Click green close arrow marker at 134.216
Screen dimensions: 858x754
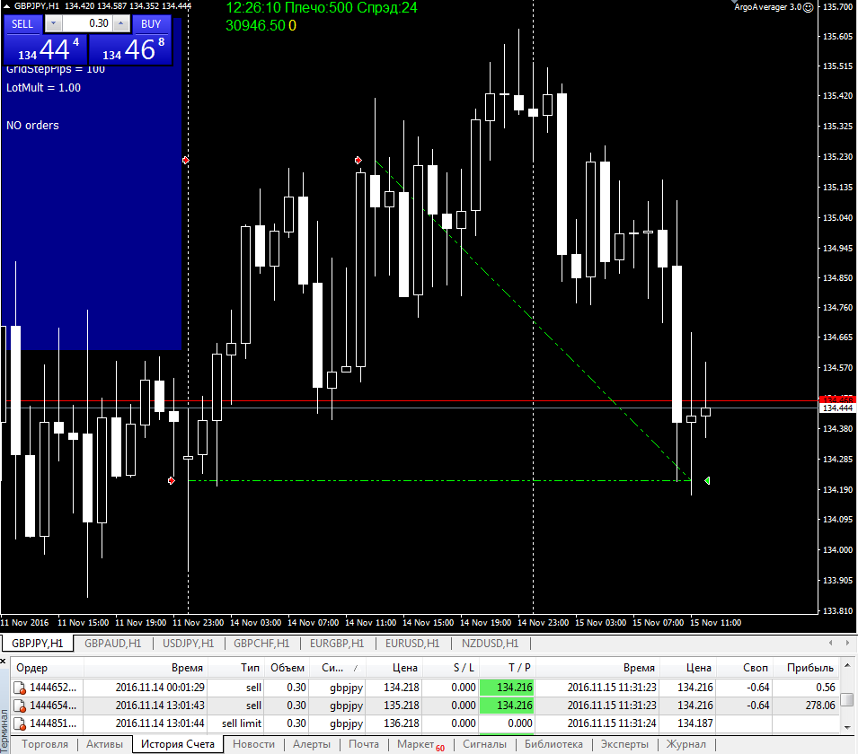707,480
